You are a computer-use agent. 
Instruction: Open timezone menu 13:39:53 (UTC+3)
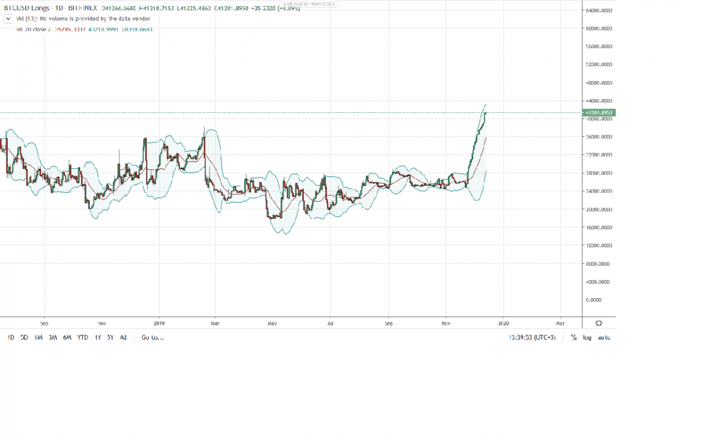(532, 337)
